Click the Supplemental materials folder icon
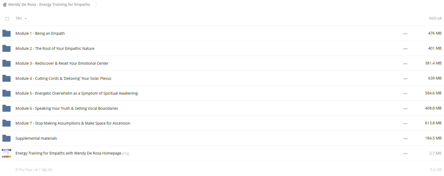This screenshot has height=176, width=444. [x=6, y=138]
